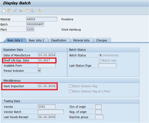Viewport: 149px width, 123px height.
Task: Click the Shelf Life Exp. Date label
Action: click(x=16, y=61)
